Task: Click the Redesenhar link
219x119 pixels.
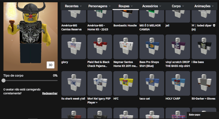Action: coord(50,93)
